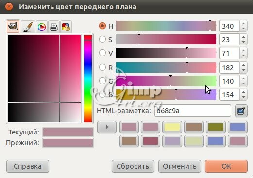Confirm the color with OK button
Screen dimensions: 253x178
pos(226,166)
